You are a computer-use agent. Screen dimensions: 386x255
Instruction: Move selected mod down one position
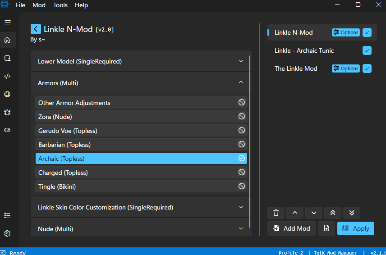click(x=314, y=213)
